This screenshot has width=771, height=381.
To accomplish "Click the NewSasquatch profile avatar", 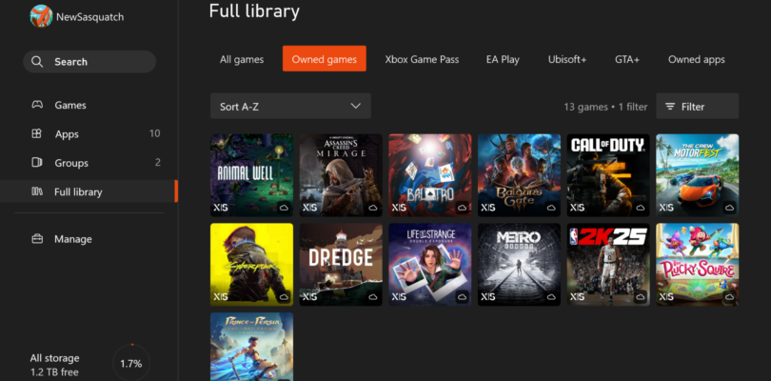I will [41, 16].
